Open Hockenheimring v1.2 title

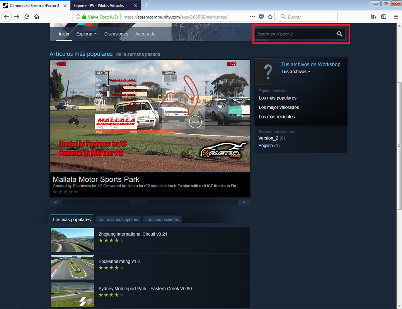119,261
